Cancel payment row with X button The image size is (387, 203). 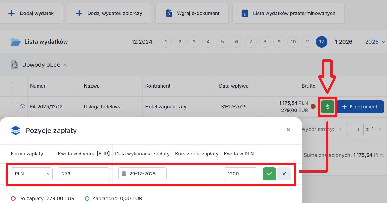click(284, 174)
